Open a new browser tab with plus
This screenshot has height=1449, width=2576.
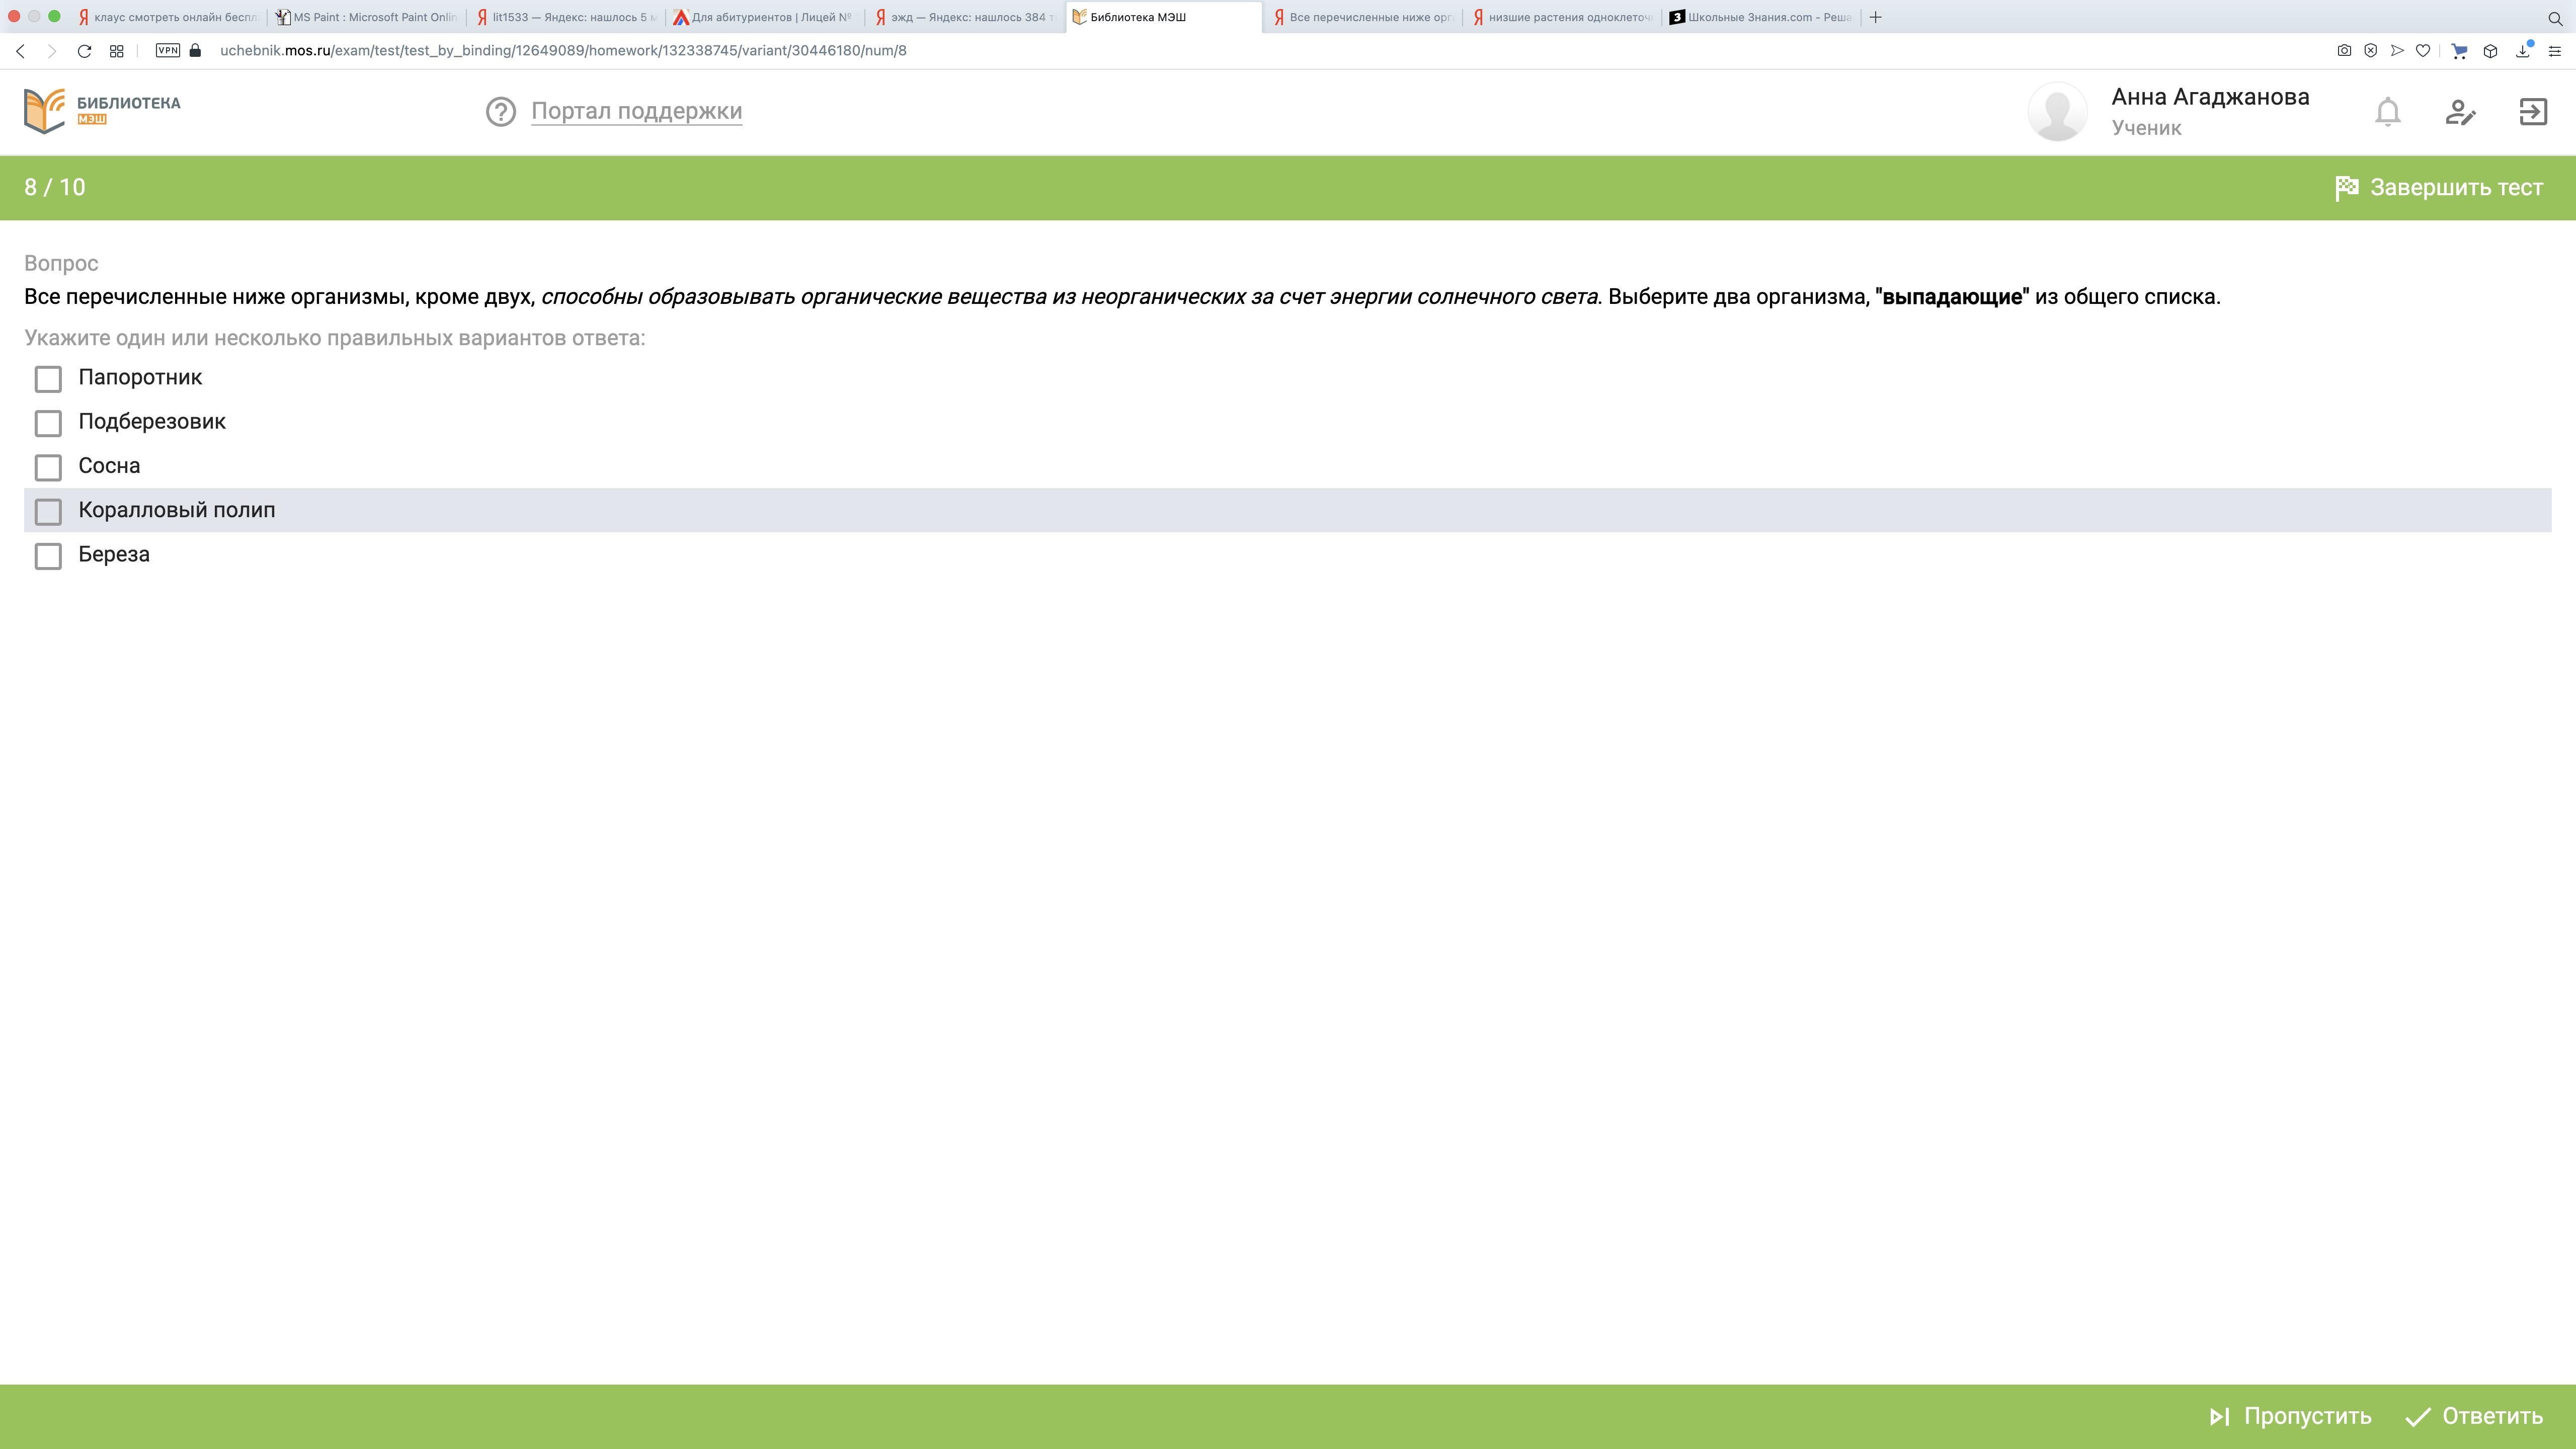pyautogui.click(x=1875, y=17)
